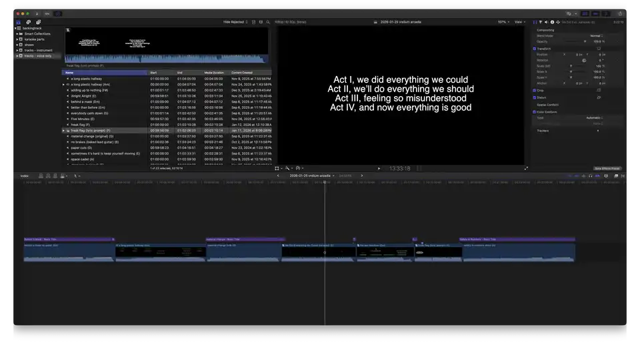Open the enhancement wand dropdown below viewer
Image resolution: width=640 pixels, height=343 pixels.
point(289,168)
